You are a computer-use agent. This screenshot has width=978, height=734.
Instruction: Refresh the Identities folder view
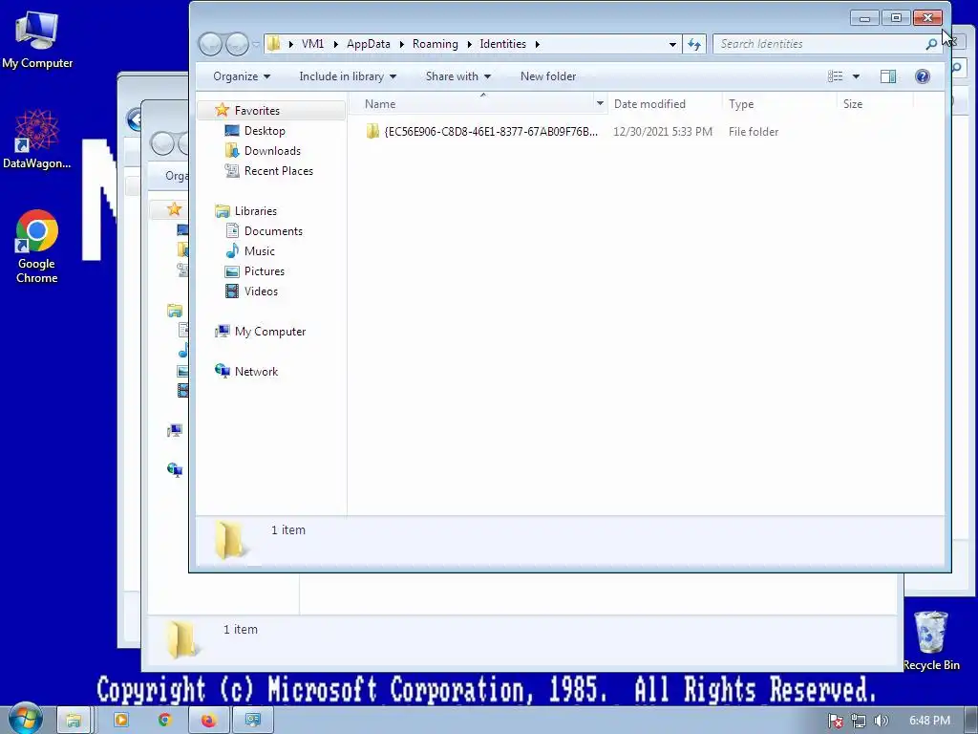[694, 44]
